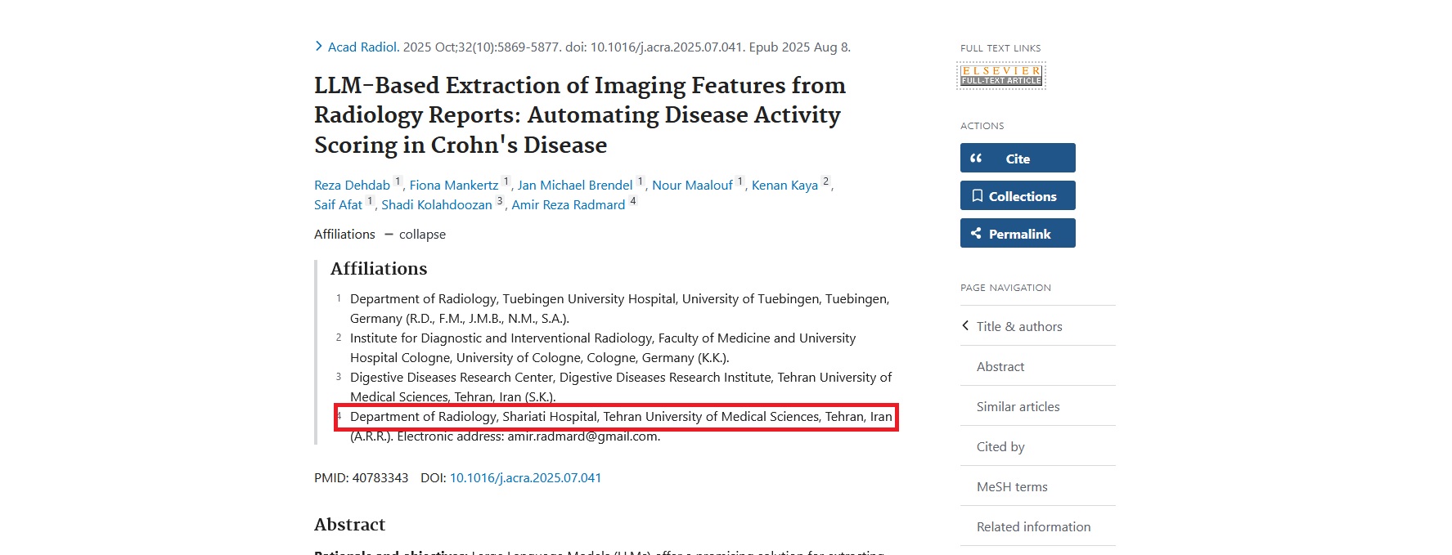Open the Acad Radiol journal link
1452x555 pixels.
[362, 47]
